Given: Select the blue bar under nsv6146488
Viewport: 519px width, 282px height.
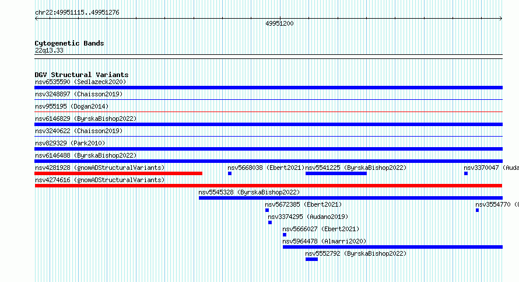Looking at the screenshot, I should (268, 161).
